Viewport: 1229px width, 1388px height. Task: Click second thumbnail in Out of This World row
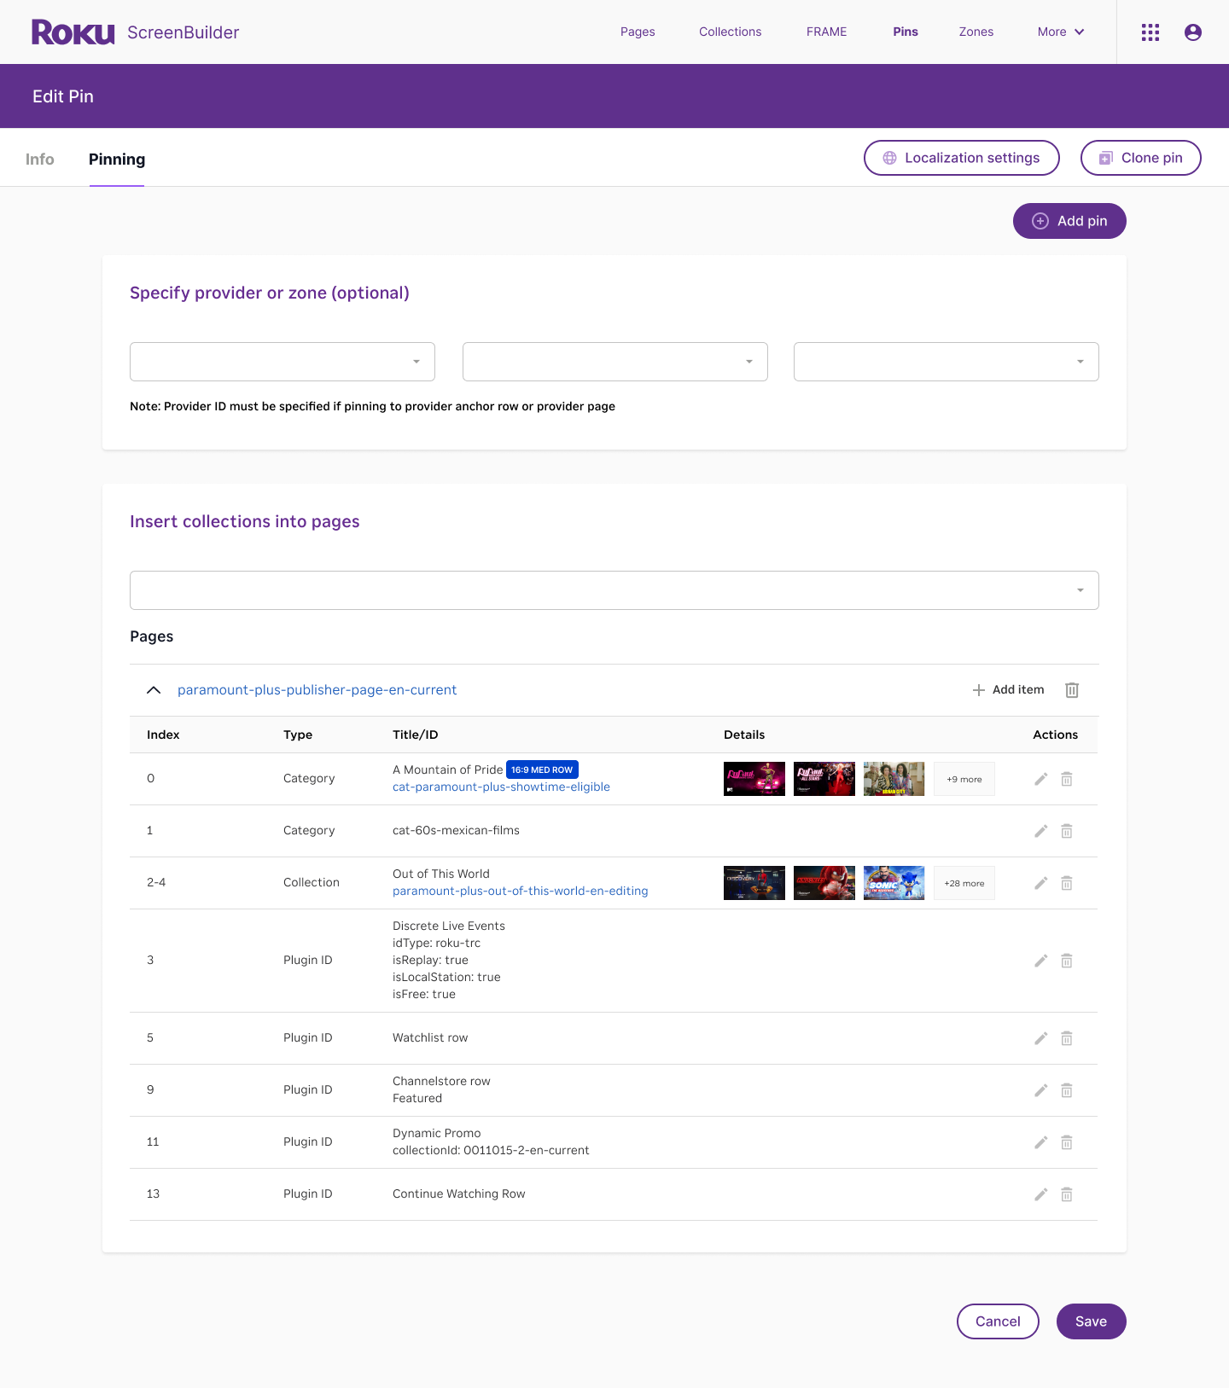824,883
